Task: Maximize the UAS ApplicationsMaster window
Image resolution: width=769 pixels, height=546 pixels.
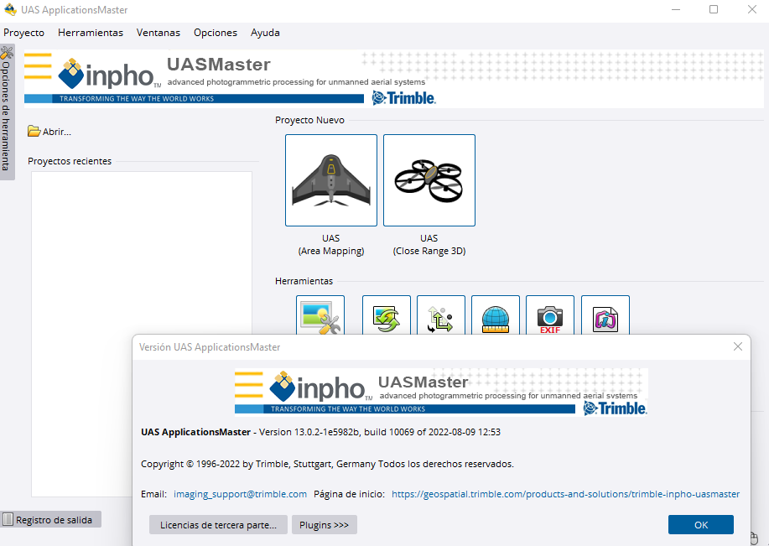Action: [x=714, y=9]
